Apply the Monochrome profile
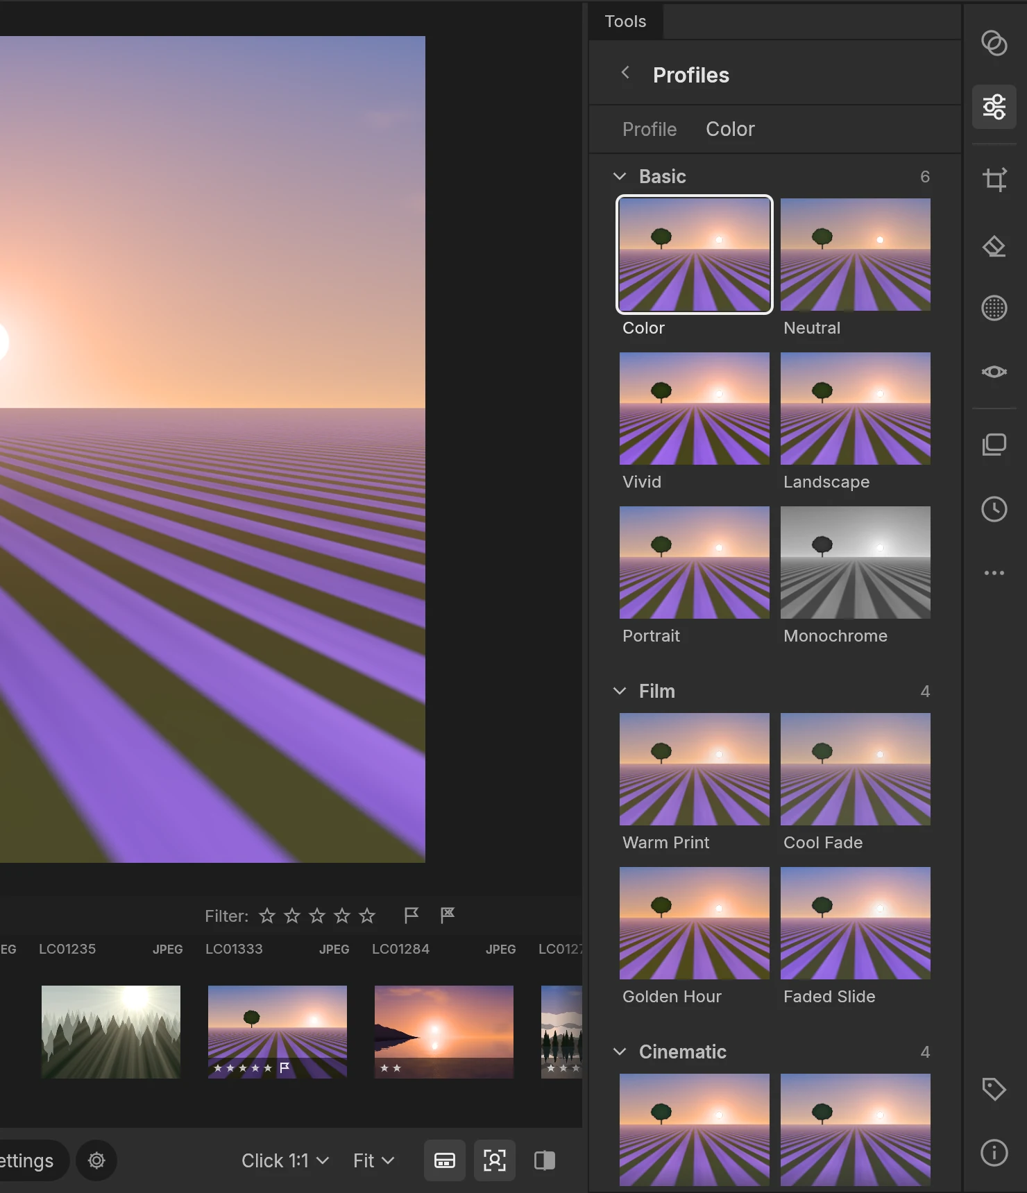 click(856, 563)
